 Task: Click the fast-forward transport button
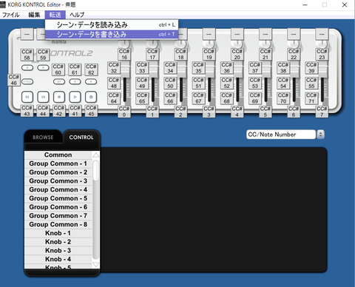[43, 97]
